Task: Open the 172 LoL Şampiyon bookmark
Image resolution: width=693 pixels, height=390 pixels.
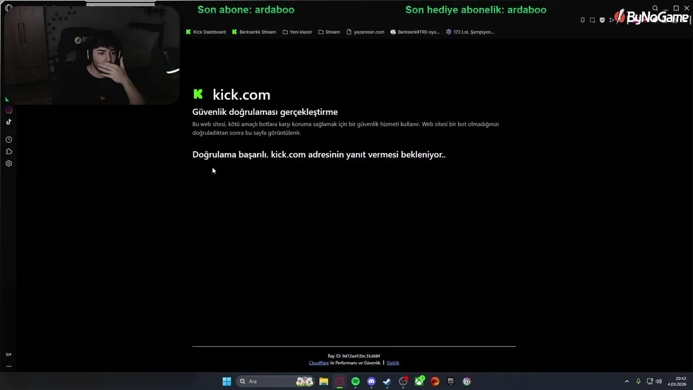Action: click(x=470, y=32)
